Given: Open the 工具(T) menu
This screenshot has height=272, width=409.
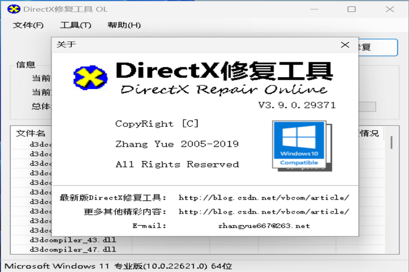Looking at the screenshot, I should [x=75, y=25].
